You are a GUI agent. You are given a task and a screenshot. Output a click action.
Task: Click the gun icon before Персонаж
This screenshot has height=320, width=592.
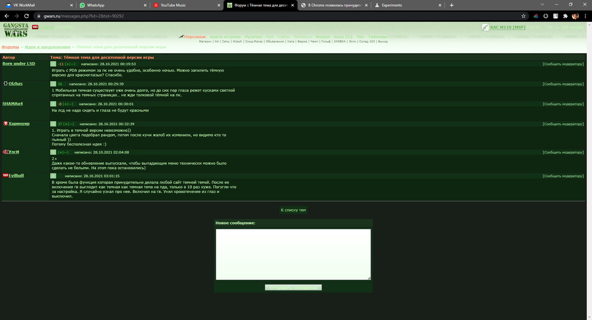181,36
